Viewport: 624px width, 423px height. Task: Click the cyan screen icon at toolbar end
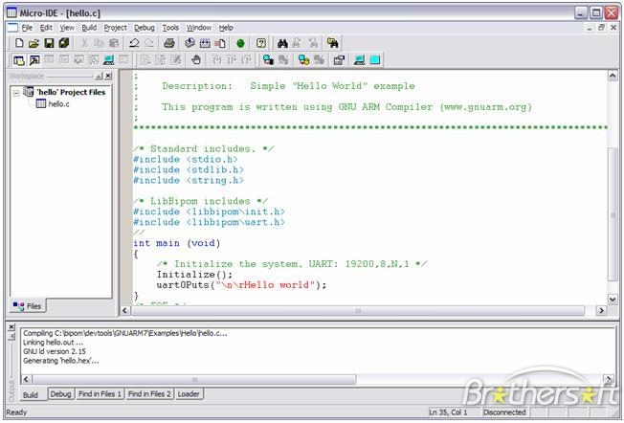pyautogui.click(x=374, y=60)
